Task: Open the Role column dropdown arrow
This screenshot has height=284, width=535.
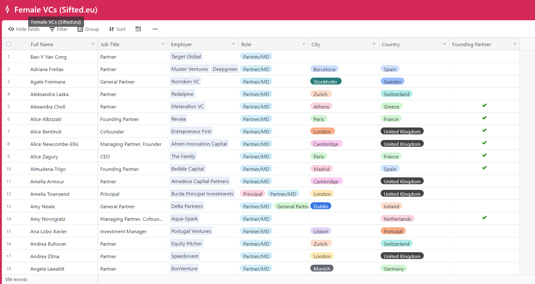Action: point(304,44)
